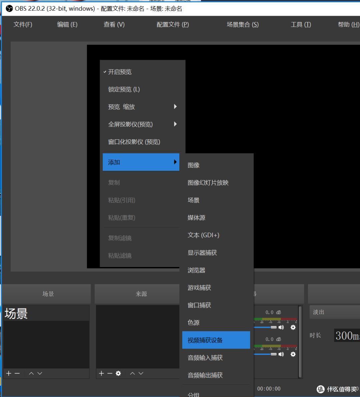Image resolution: width=360 pixels, height=397 pixels.
Task: Remove source with minus icon
Action: pyautogui.click(x=110, y=373)
